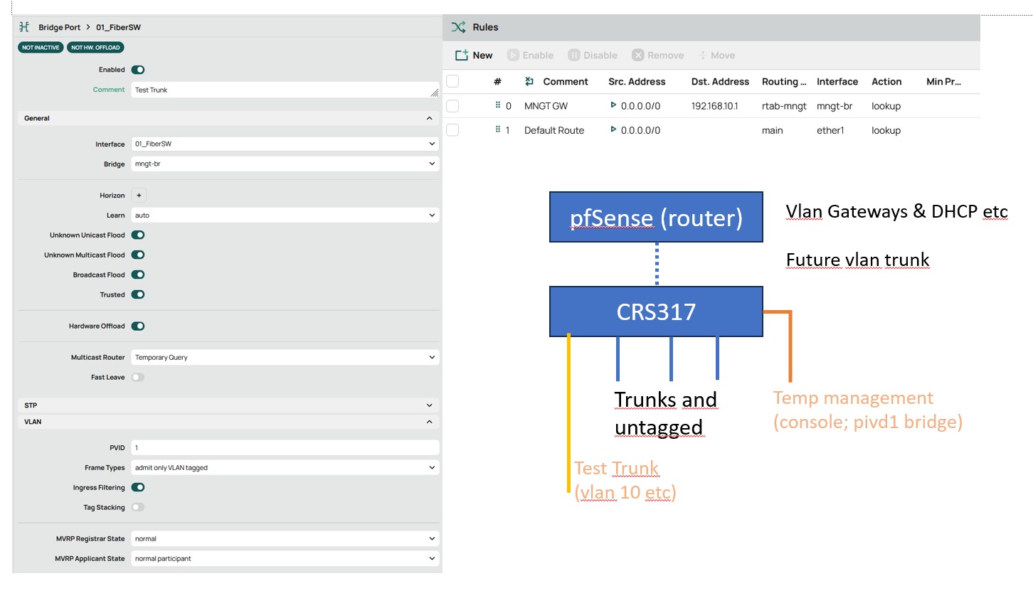1033x591 pixels.
Task: Click the NOT INACTIVE filter badge
Action: click(x=41, y=48)
